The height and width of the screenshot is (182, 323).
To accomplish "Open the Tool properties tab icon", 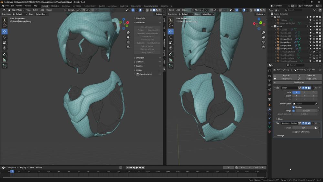I will [269, 70].
